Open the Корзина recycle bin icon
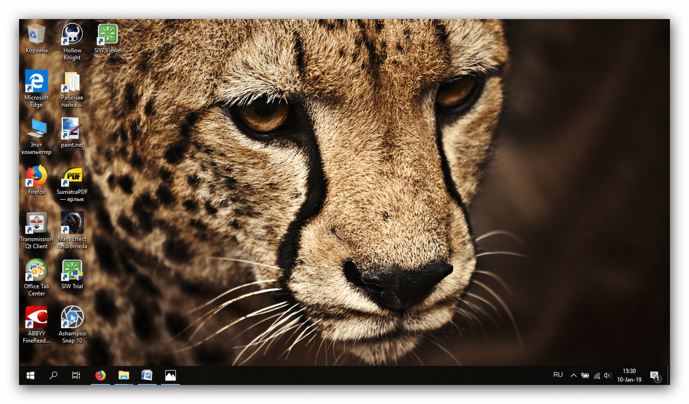 tap(36, 35)
